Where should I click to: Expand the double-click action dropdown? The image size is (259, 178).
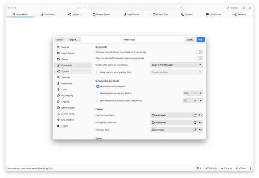[177, 65]
